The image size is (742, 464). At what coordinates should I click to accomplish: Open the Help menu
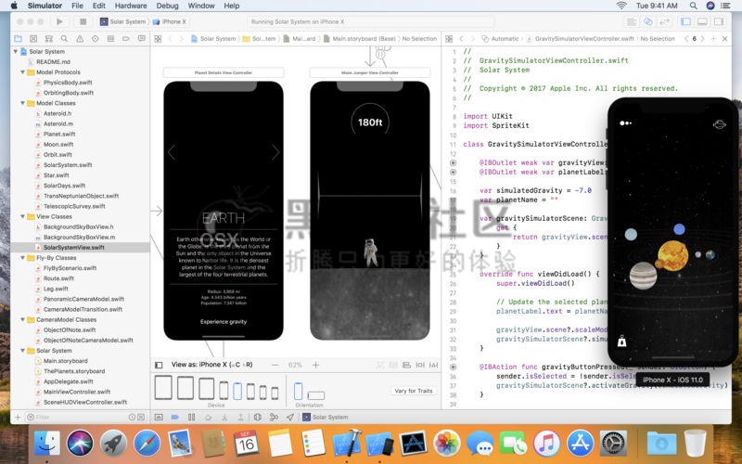tap(231, 6)
